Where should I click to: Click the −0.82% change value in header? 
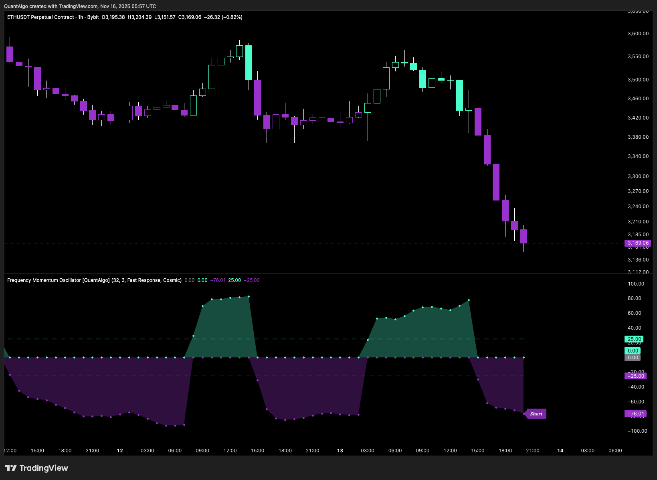232,17
